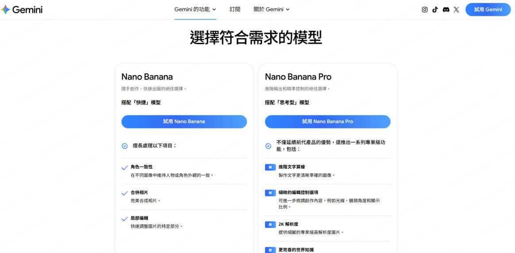This screenshot has height=253, width=515.
Task: Click the 試用 Nano Banana Pro button
Action: [x=328, y=121]
